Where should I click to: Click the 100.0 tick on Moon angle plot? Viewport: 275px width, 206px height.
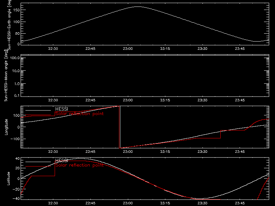15,58
